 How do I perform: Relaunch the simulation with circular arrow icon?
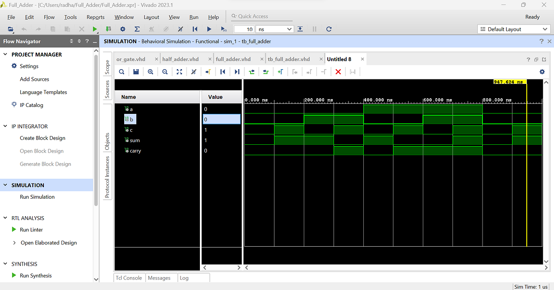click(329, 29)
